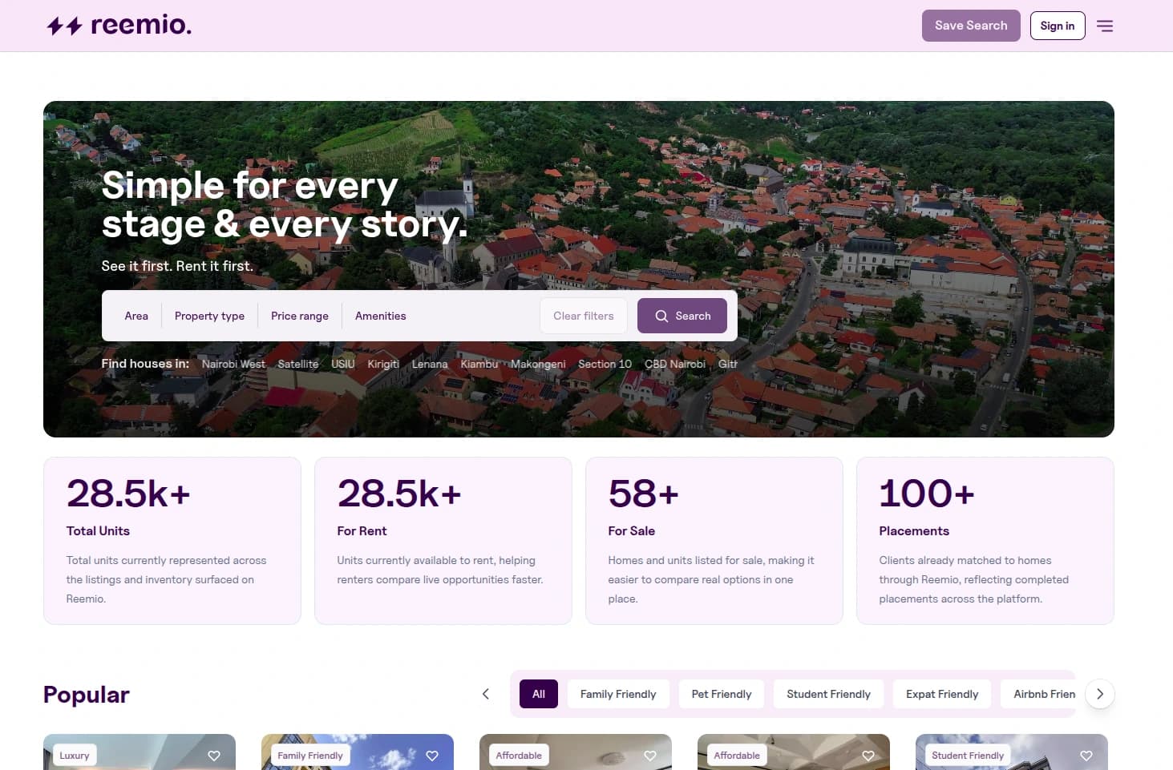Screen dimensions: 1173x770
Task: Select the Makongeni location link
Action: [538, 364]
